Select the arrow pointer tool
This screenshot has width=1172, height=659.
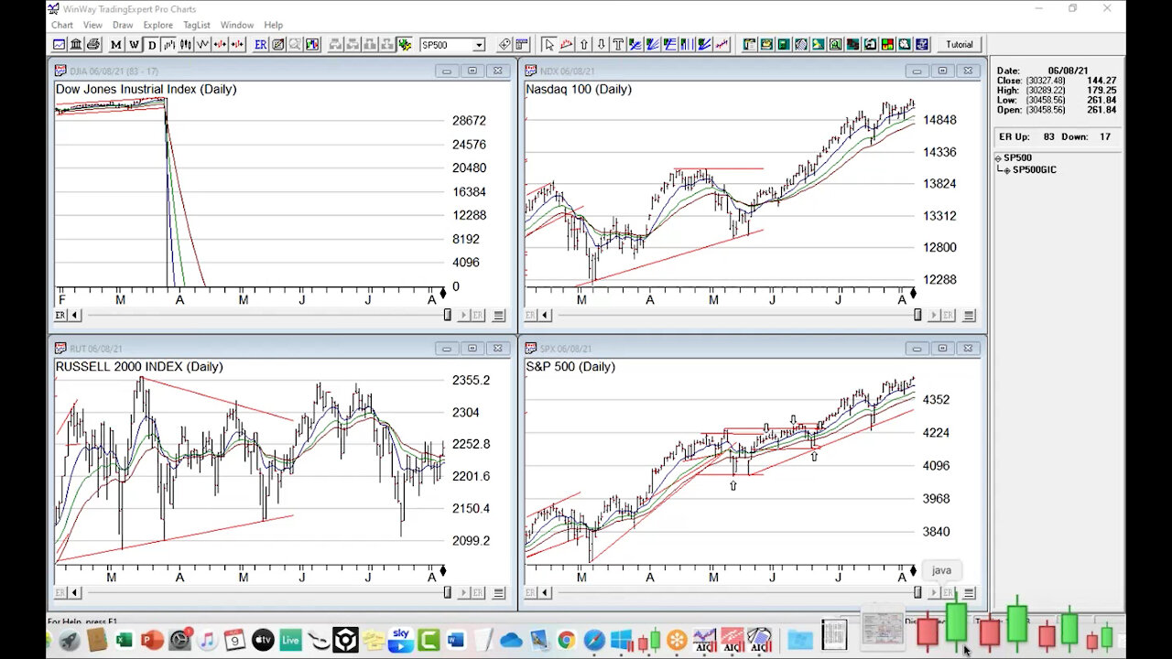click(548, 44)
